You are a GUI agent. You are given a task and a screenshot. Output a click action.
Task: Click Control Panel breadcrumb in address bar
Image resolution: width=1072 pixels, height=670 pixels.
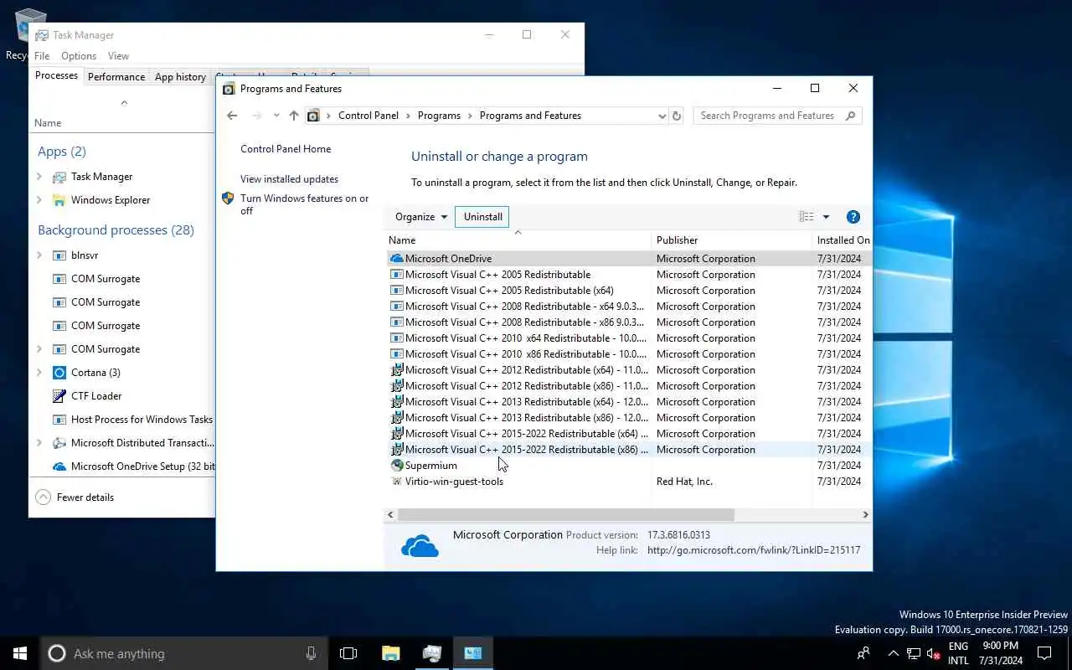tap(368, 116)
